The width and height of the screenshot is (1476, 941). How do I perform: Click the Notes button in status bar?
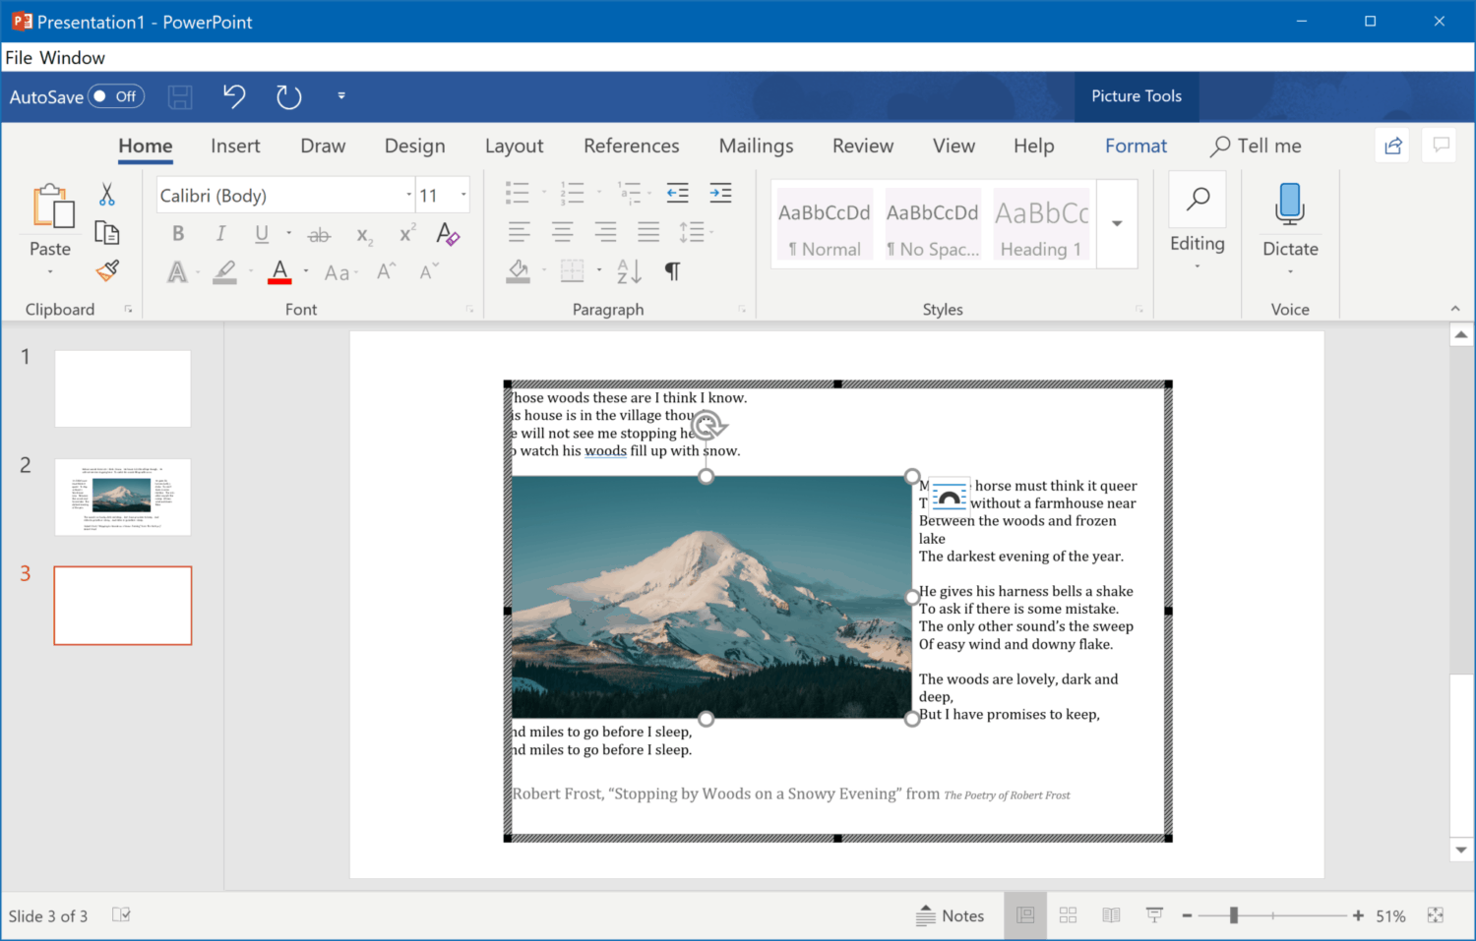click(x=950, y=915)
